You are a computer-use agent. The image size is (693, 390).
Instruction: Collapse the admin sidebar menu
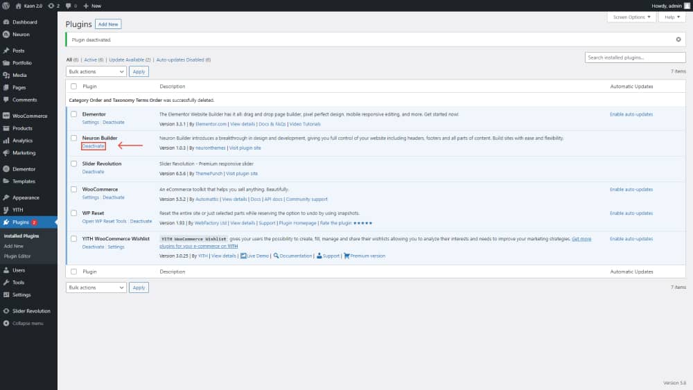[28, 323]
